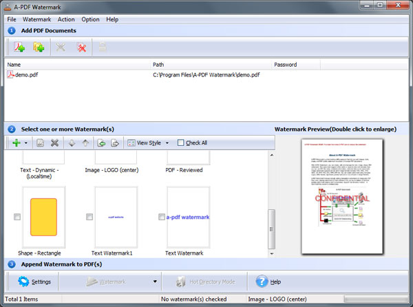The height and width of the screenshot is (307, 413).
Task: Click Image - LOGO (center) in status bar
Action: point(277,299)
